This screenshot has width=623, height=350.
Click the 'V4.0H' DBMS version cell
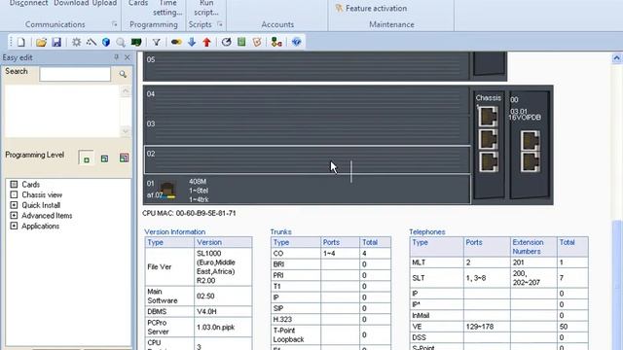(223, 311)
